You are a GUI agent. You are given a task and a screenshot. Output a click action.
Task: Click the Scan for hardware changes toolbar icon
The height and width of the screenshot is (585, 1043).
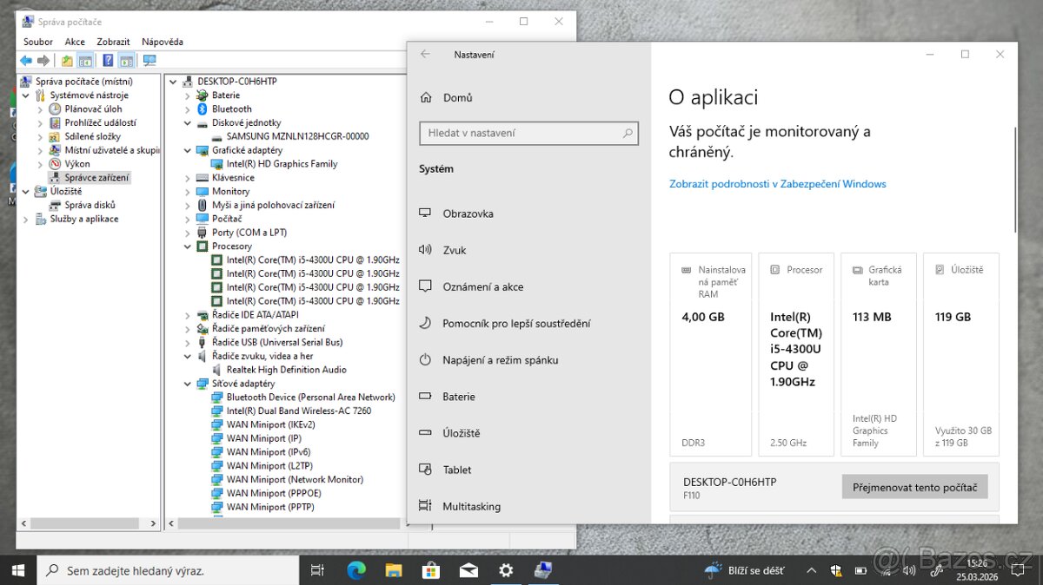tap(149, 60)
